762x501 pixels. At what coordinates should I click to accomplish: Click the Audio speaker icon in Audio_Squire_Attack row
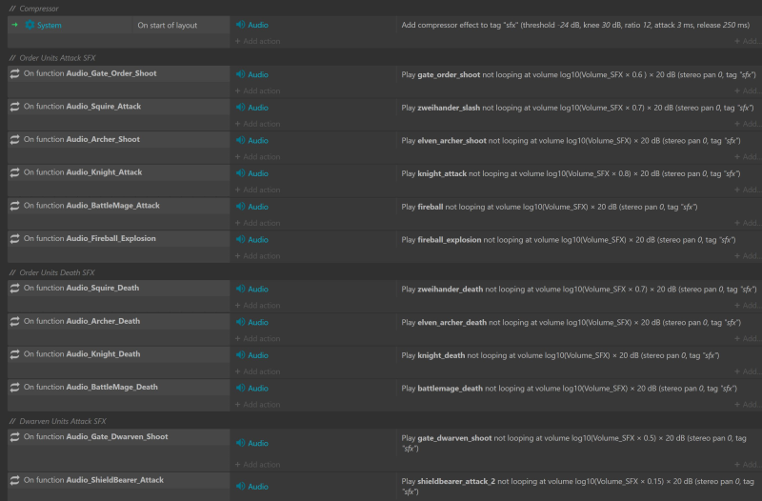pos(239,108)
